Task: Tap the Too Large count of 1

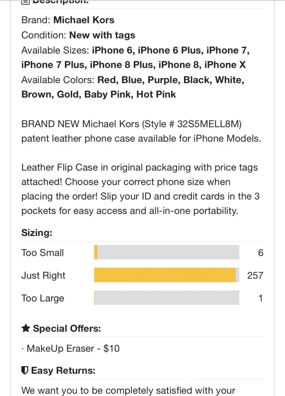Action: 260,298
